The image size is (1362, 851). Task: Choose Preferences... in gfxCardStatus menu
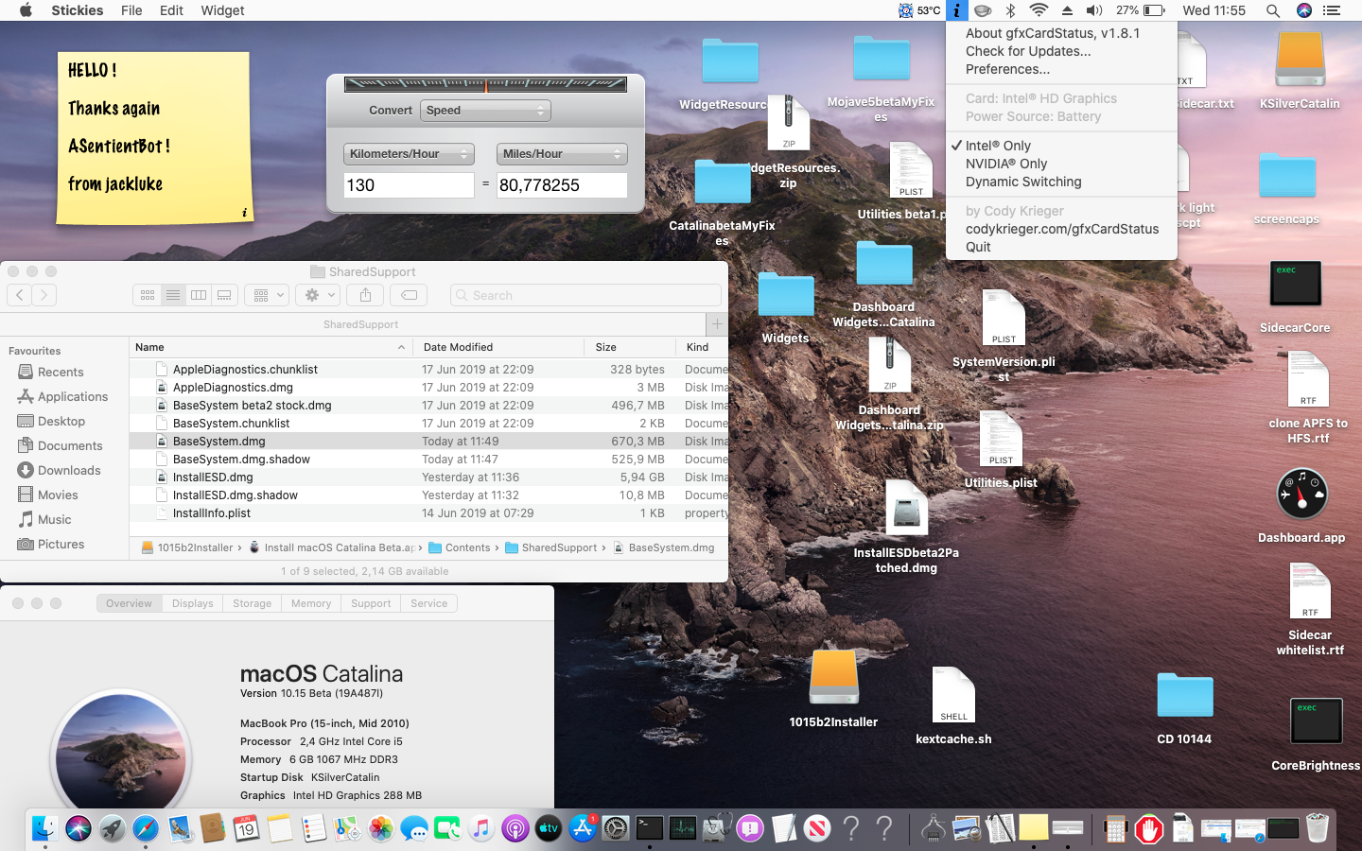[1061, 69]
